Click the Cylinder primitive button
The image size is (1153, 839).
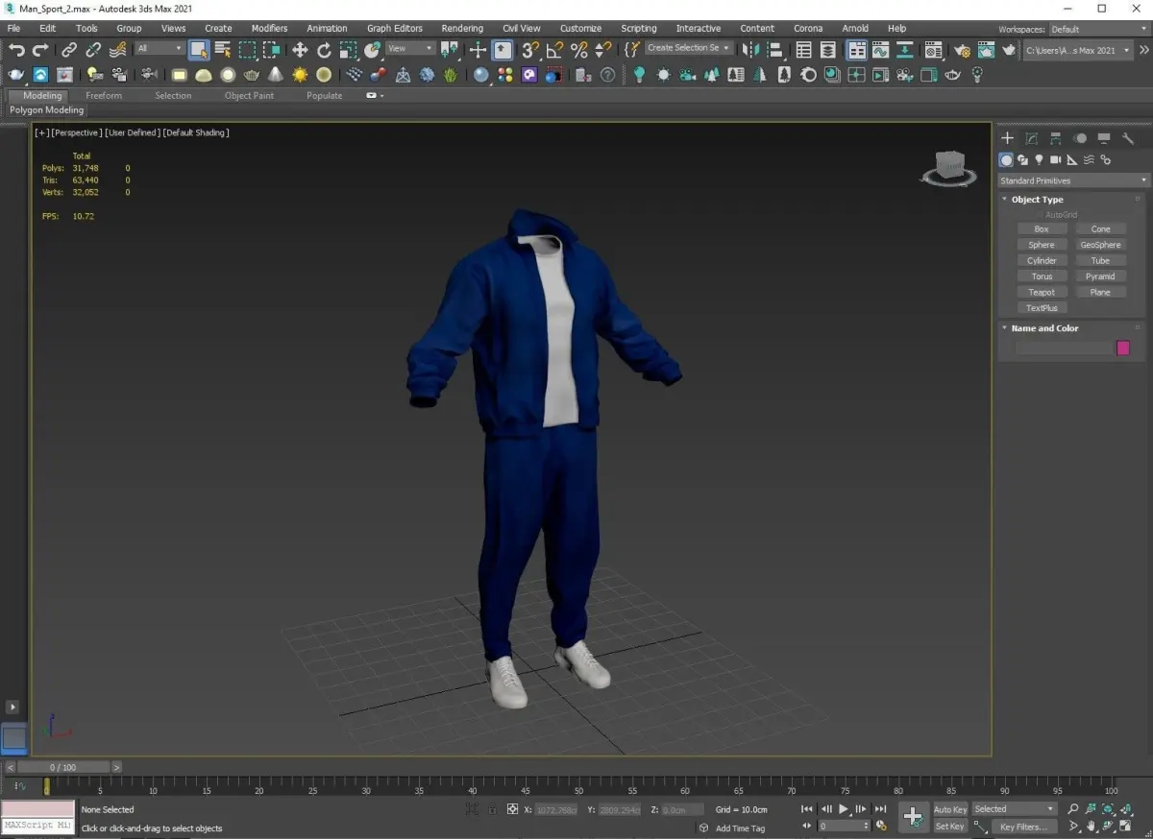[1042, 261]
